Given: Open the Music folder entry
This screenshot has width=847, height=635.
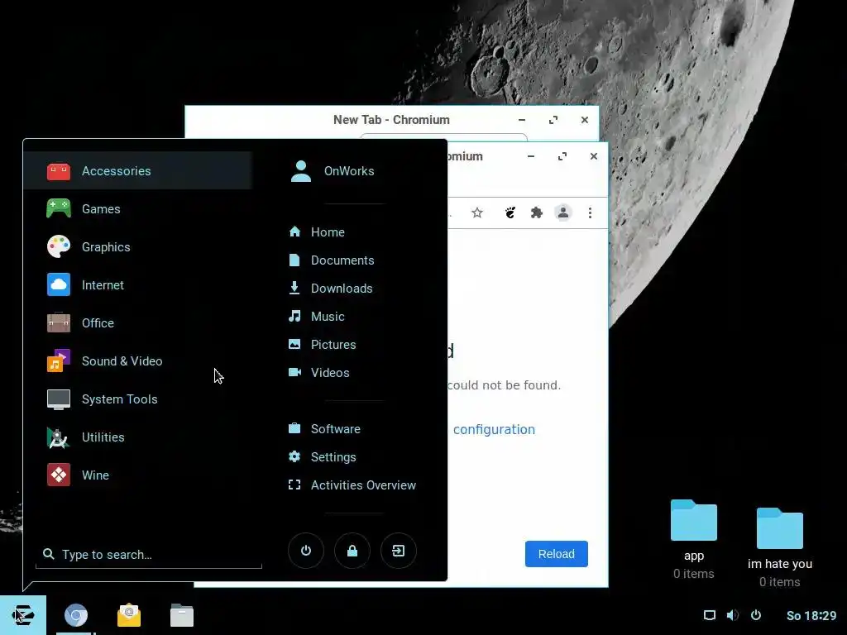Looking at the screenshot, I should [x=317, y=317].
